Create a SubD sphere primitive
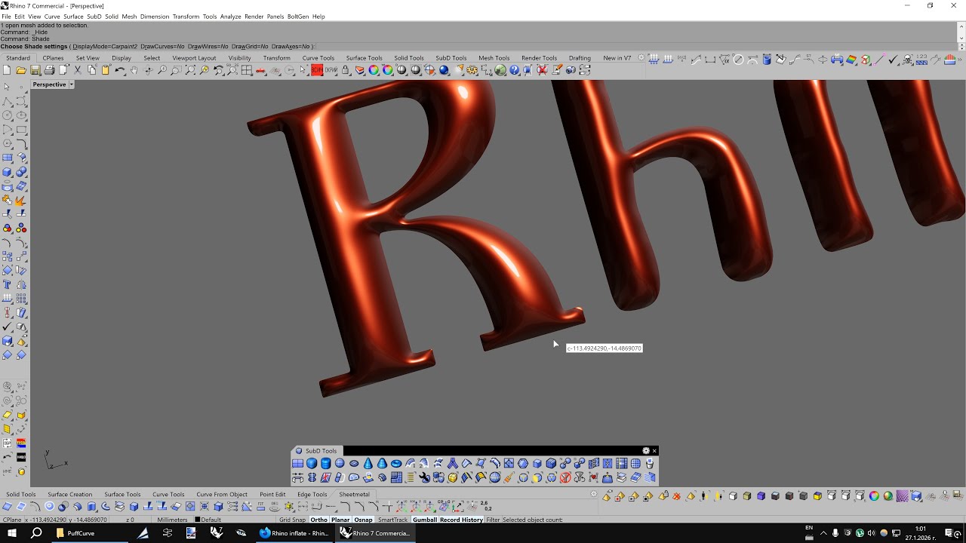Viewport: 966px width, 543px height. (340, 464)
